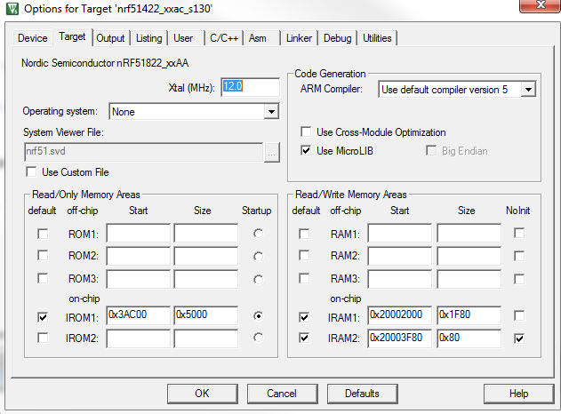561x414 pixels.
Task: Click the System Viewer File browse button
Action: tap(271, 153)
